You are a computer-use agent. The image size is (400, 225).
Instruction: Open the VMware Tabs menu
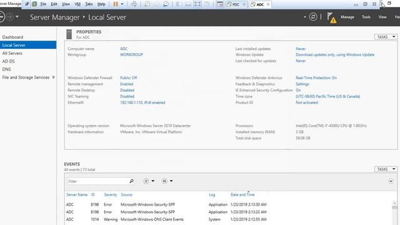click(89, 4)
